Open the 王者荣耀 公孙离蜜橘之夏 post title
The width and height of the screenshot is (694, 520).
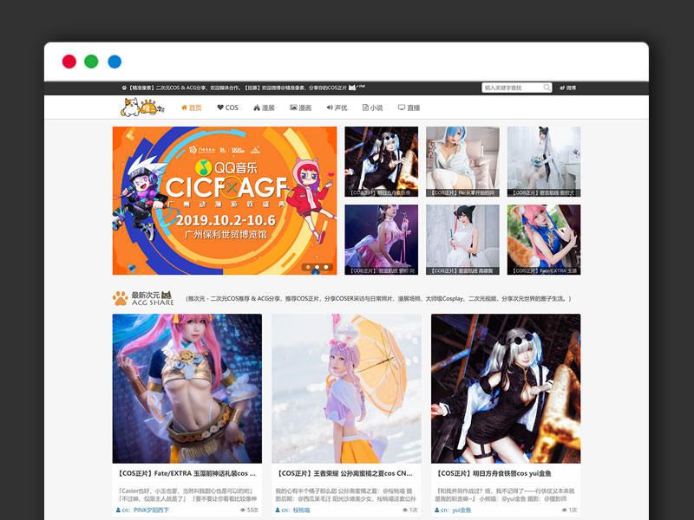coord(345,475)
